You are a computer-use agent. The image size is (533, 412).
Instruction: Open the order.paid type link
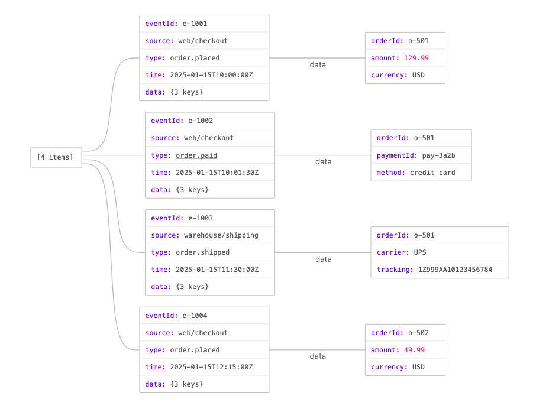[x=196, y=155]
